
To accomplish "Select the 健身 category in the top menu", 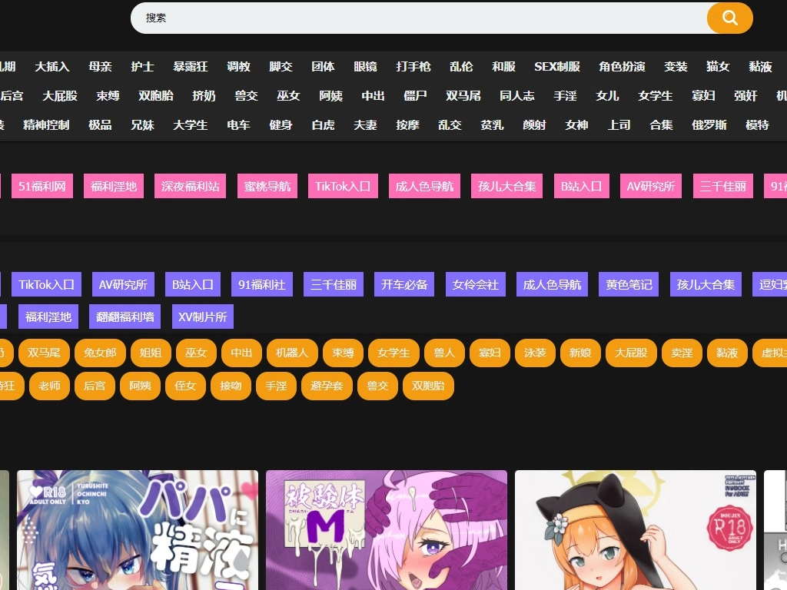I will pyautogui.click(x=281, y=124).
